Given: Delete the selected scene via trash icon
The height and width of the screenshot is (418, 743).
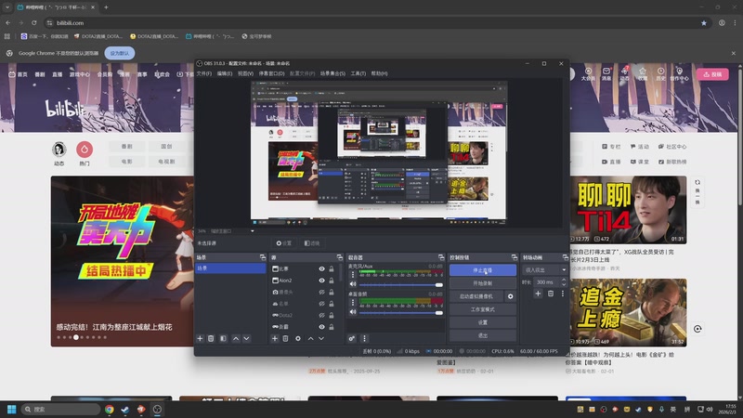Looking at the screenshot, I should (211, 338).
